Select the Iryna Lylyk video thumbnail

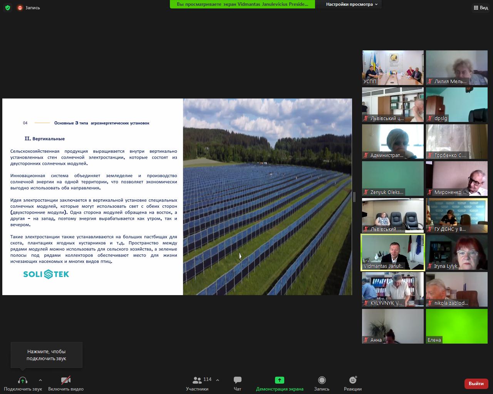pyautogui.click(x=456, y=252)
